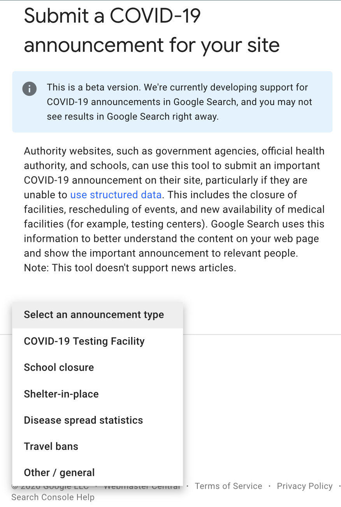Image resolution: width=341 pixels, height=507 pixels.
Task: Click the info icon in beta notice
Action: click(30, 89)
